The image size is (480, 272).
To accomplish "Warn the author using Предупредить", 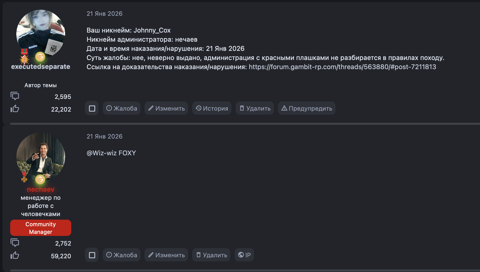I will click(x=307, y=109).
